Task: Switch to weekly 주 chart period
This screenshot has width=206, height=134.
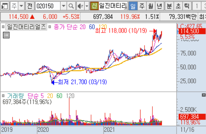Action: click(142, 6)
